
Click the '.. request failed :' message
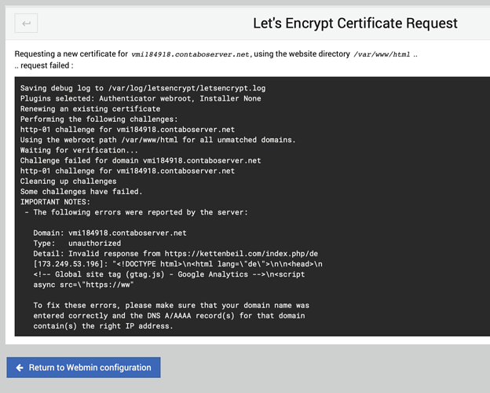pos(44,66)
